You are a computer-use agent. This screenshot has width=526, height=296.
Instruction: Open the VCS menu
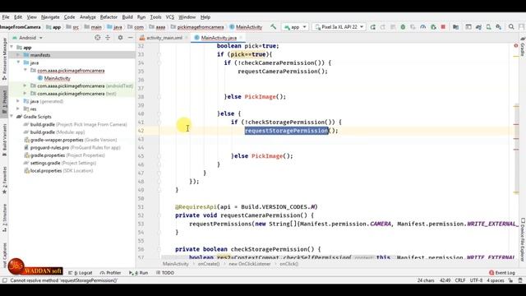click(170, 16)
